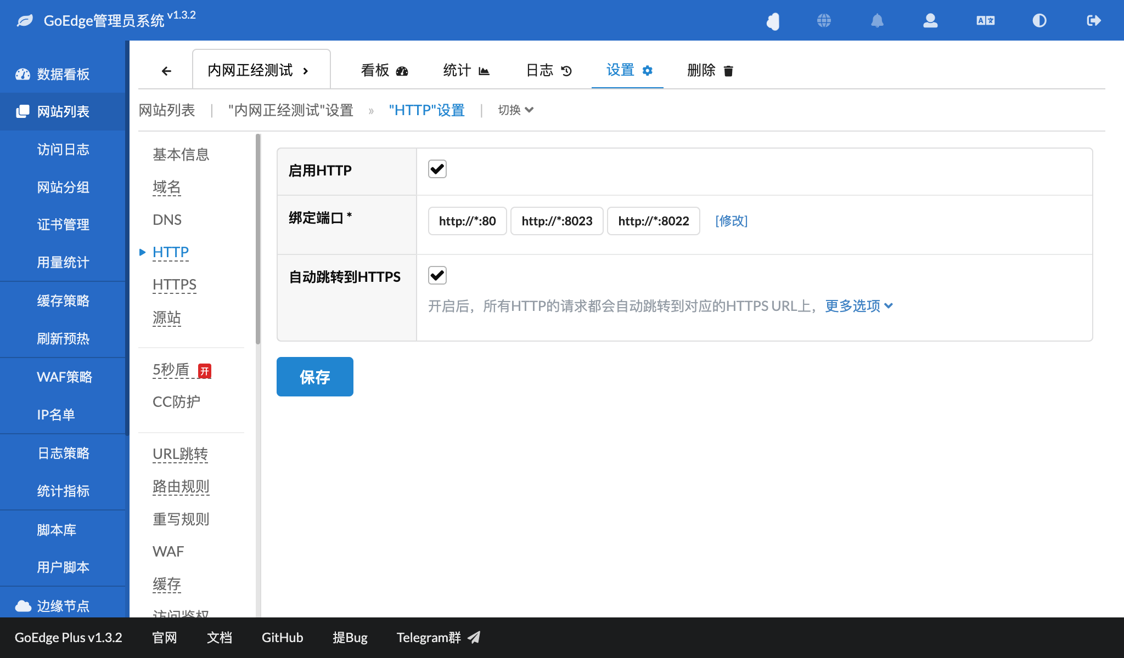This screenshot has width=1124, height=658.
Task: Go back with the left arrow
Action: (166, 71)
